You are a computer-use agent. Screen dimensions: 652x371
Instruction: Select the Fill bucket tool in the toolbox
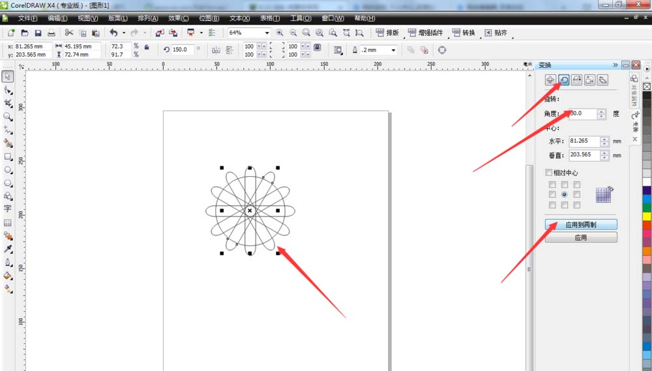coord(7,276)
